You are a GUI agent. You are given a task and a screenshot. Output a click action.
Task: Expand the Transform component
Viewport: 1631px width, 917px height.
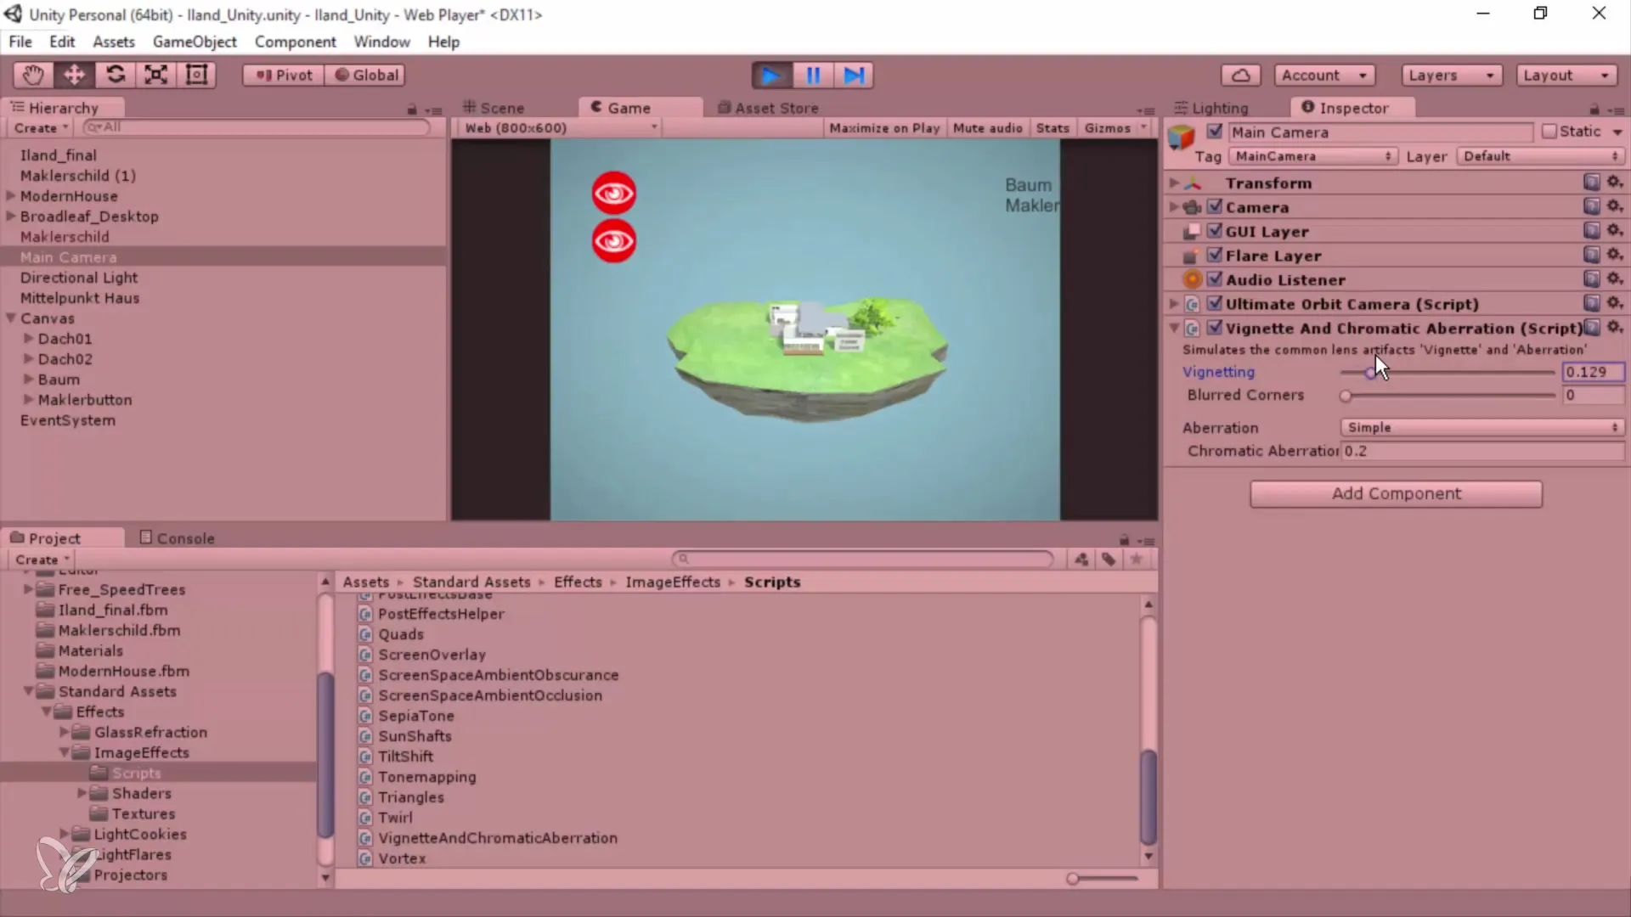pos(1174,183)
